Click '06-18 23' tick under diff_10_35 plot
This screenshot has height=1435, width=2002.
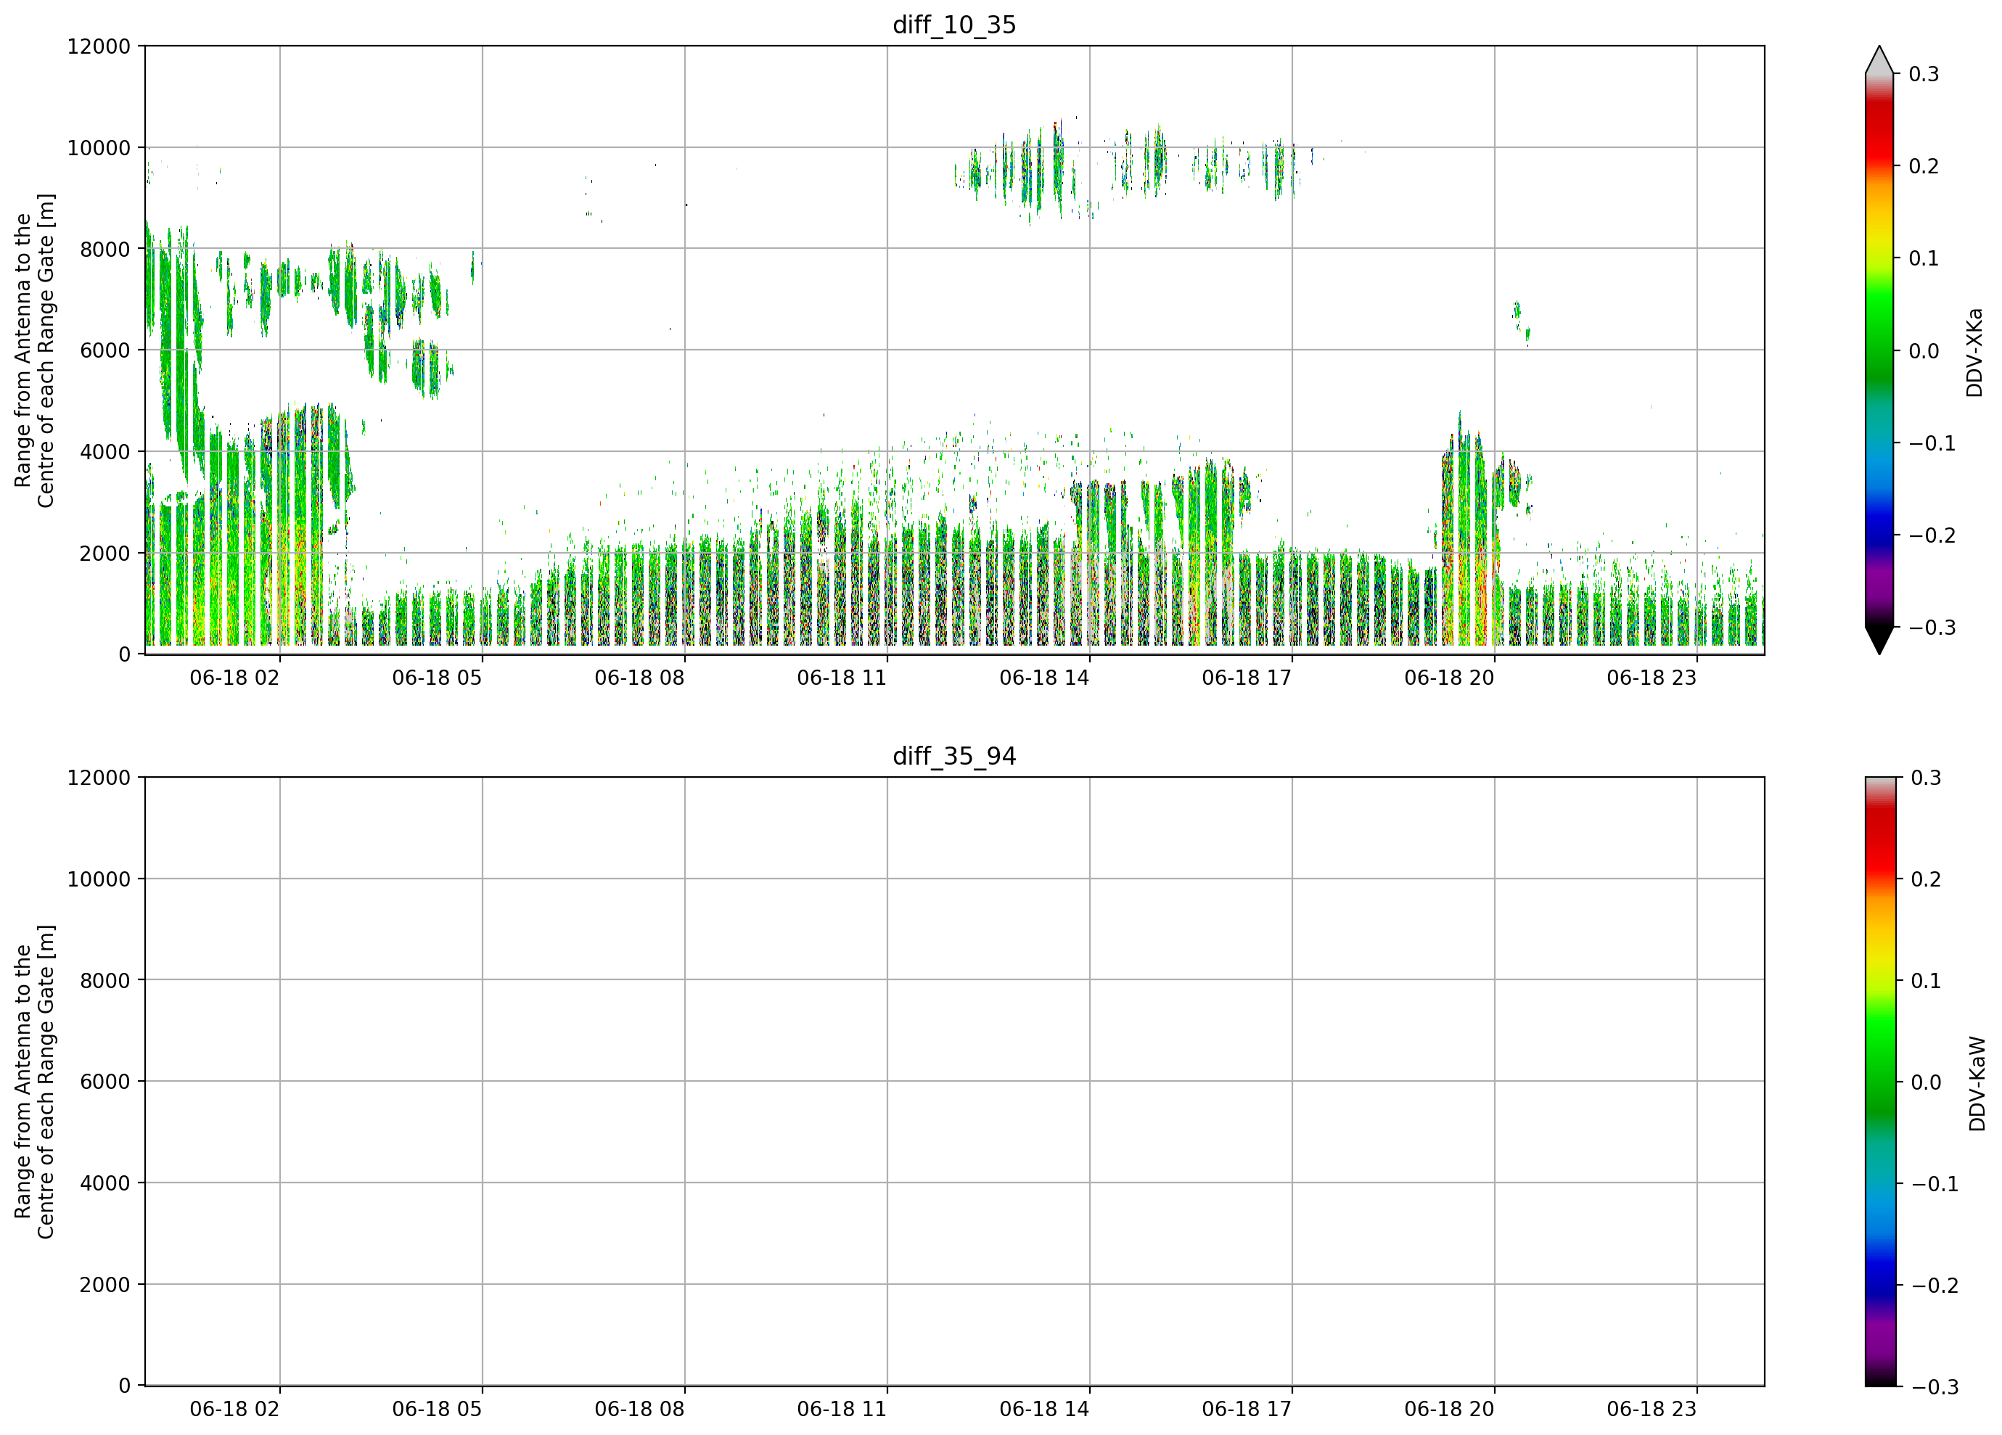tap(1652, 678)
